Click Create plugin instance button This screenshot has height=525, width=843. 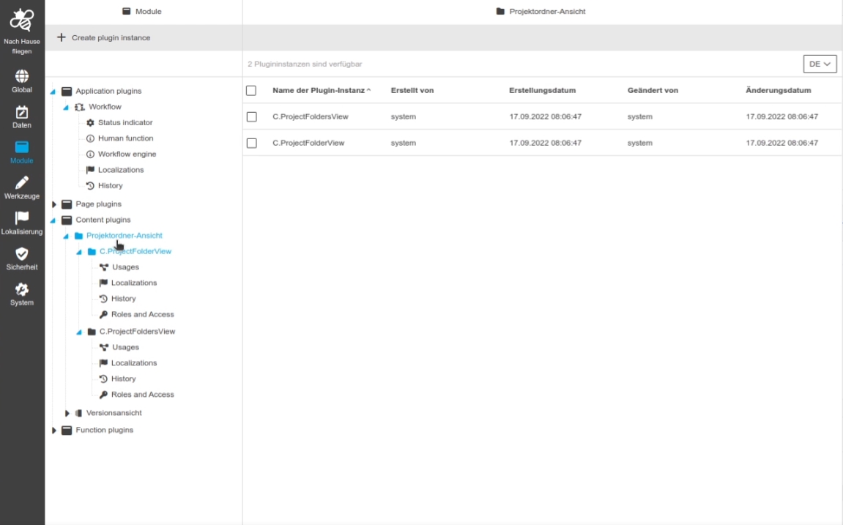(x=103, y=38)
